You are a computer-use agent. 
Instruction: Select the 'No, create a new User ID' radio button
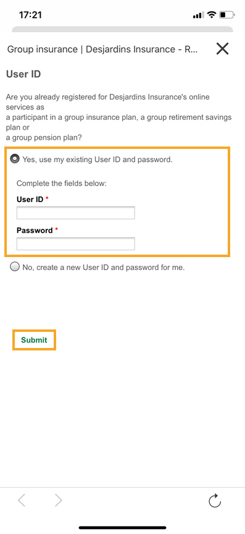click(x=15, y=266)
